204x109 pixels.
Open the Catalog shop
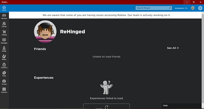tap(4, 33)
